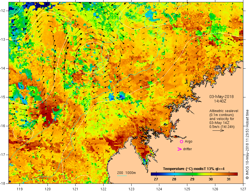Click the colorbar tick label '31'
Screen dimensions: 249x192
tap(229, 179)
